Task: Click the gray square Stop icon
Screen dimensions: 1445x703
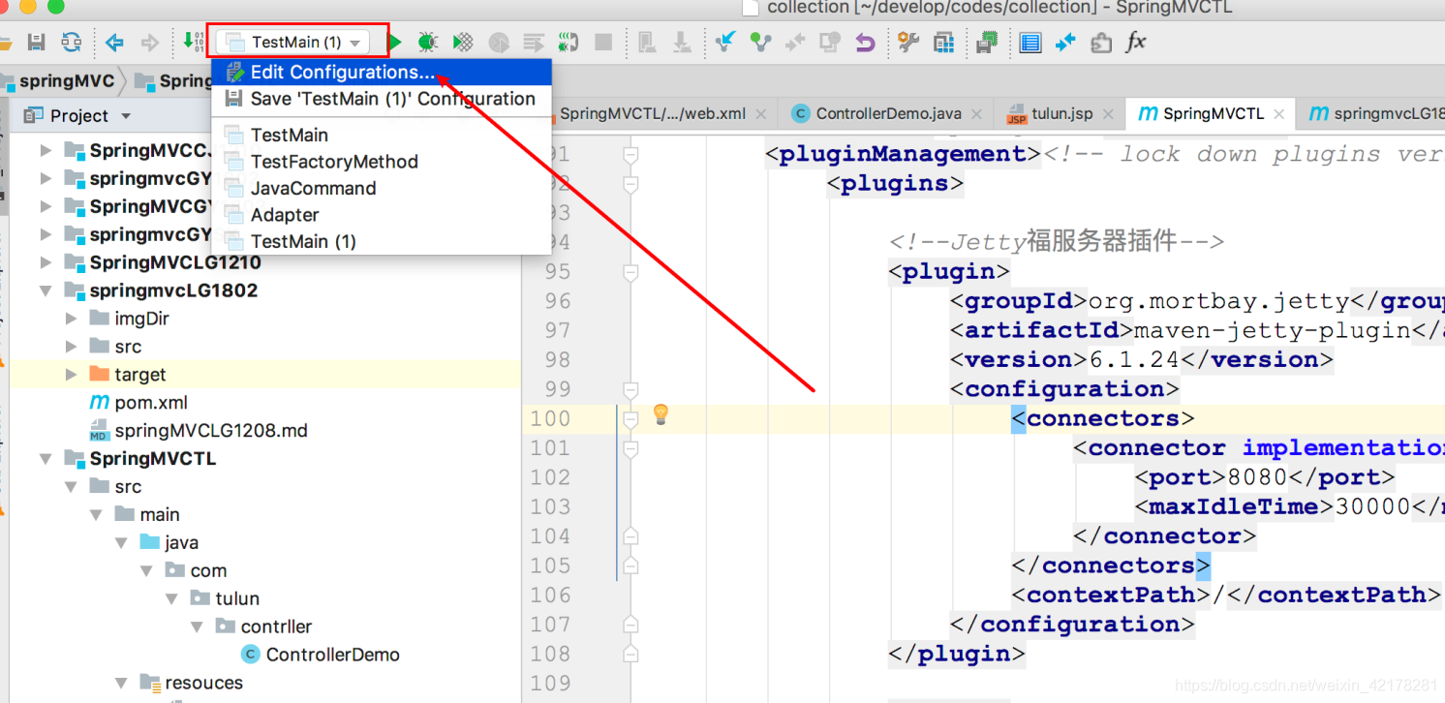Action: 603,43
